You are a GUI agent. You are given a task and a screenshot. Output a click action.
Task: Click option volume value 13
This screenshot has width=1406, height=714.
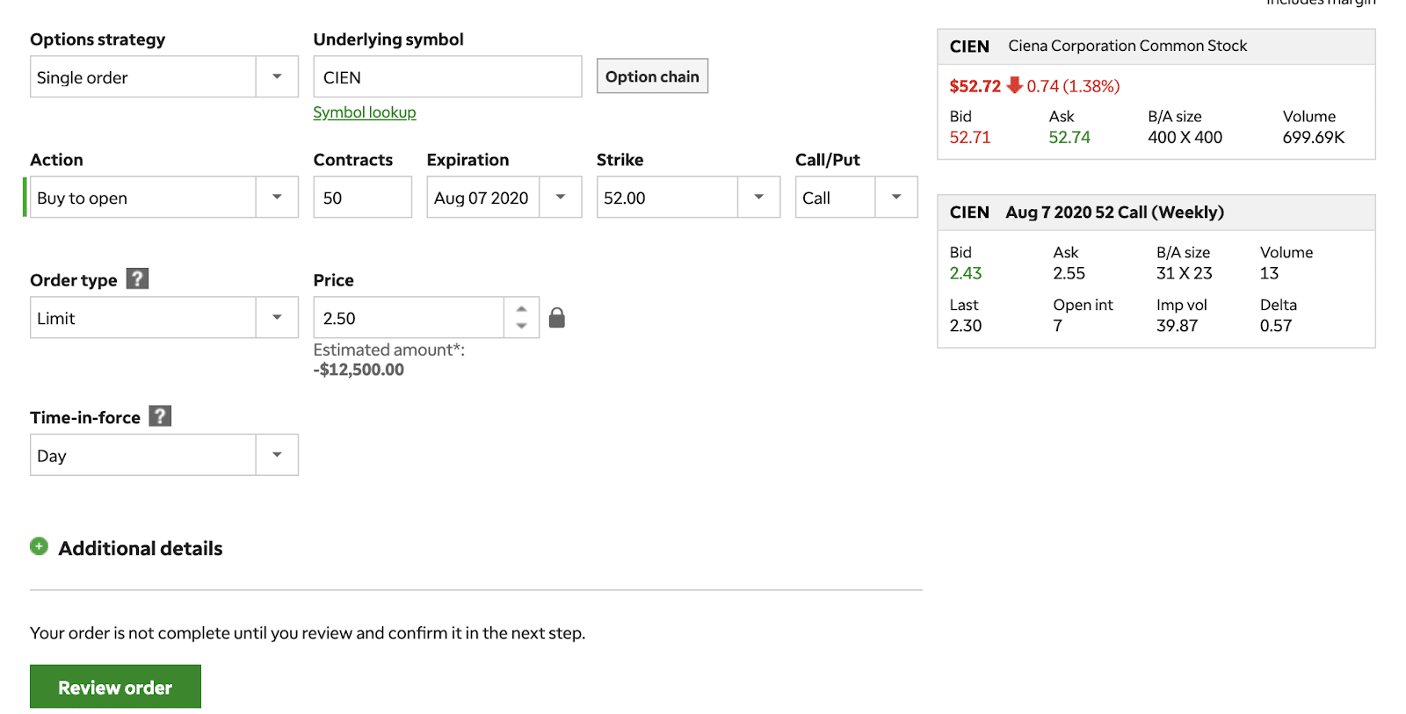pos(1269,273)
